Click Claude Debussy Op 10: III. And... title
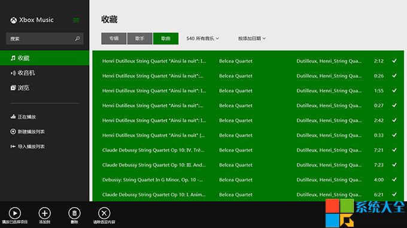Viewport: 407px width, 228px height. 154,165
